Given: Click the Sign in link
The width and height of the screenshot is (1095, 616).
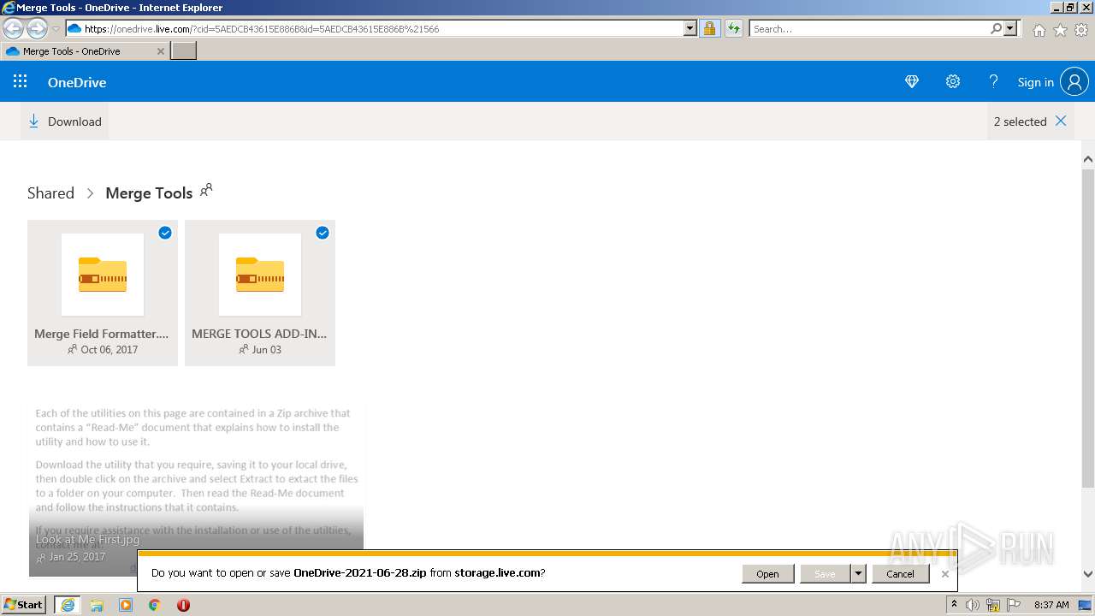Looking at the screenshot, I should tap(1035, 82).
